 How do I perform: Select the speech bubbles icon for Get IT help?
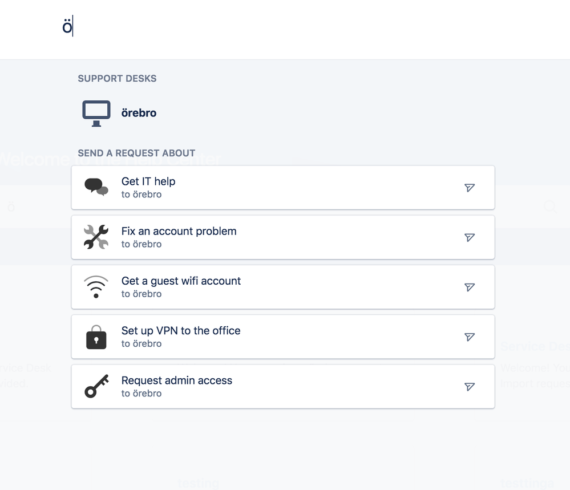96,187
